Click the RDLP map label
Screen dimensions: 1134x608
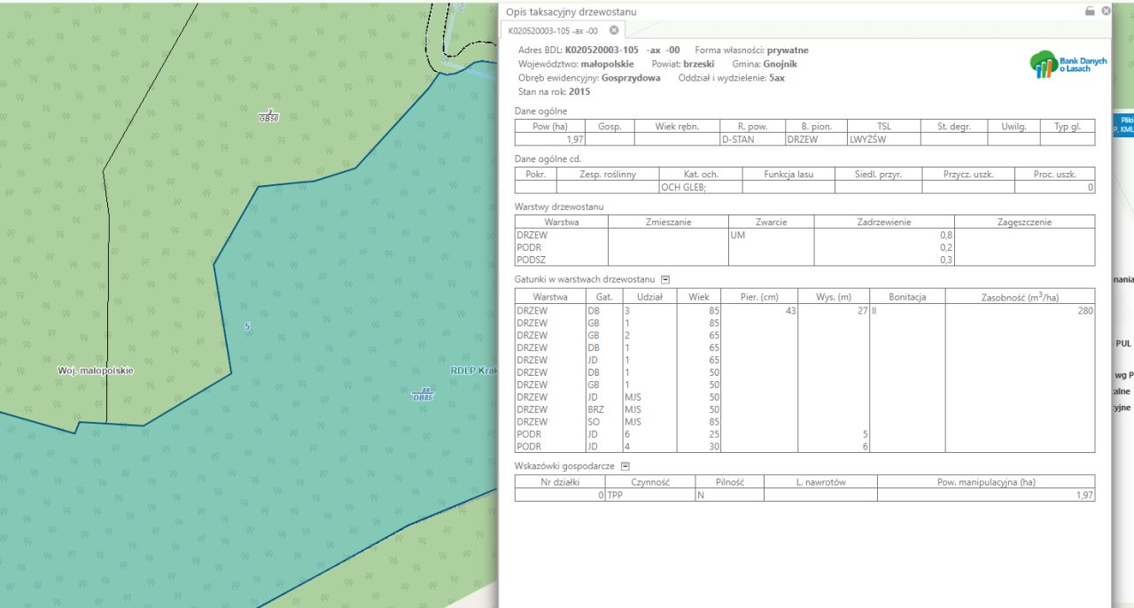point(470,370)
